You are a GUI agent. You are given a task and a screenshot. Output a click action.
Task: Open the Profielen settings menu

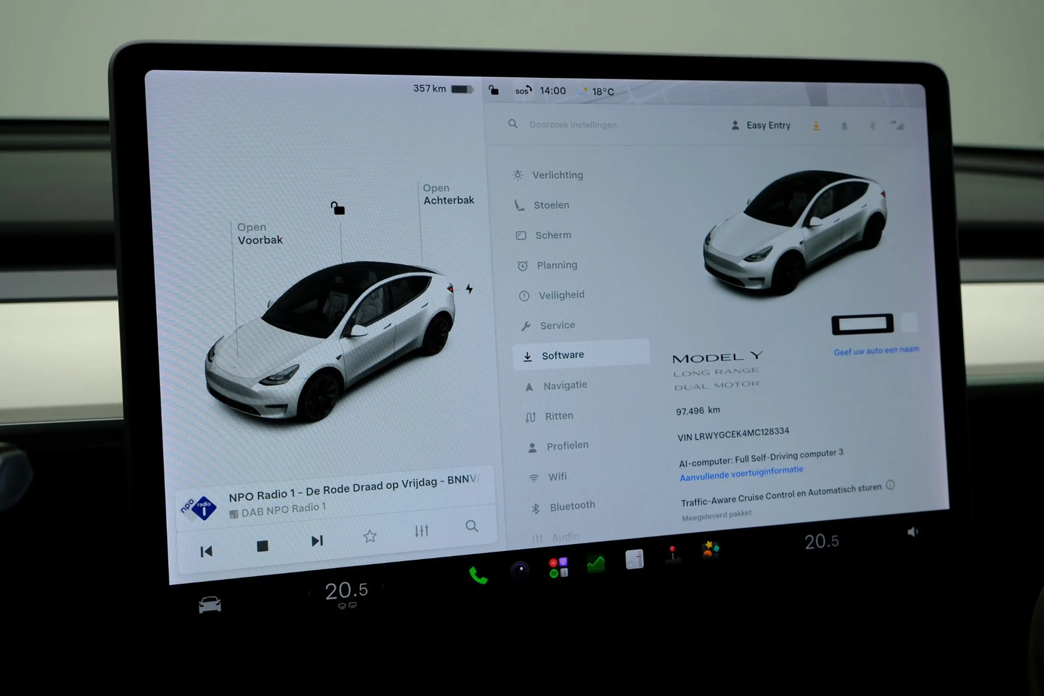click(558, 446)
